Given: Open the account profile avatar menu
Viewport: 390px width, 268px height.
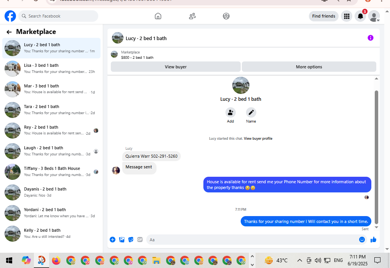Looking at the screenshot, I should [x=374, y=16].
